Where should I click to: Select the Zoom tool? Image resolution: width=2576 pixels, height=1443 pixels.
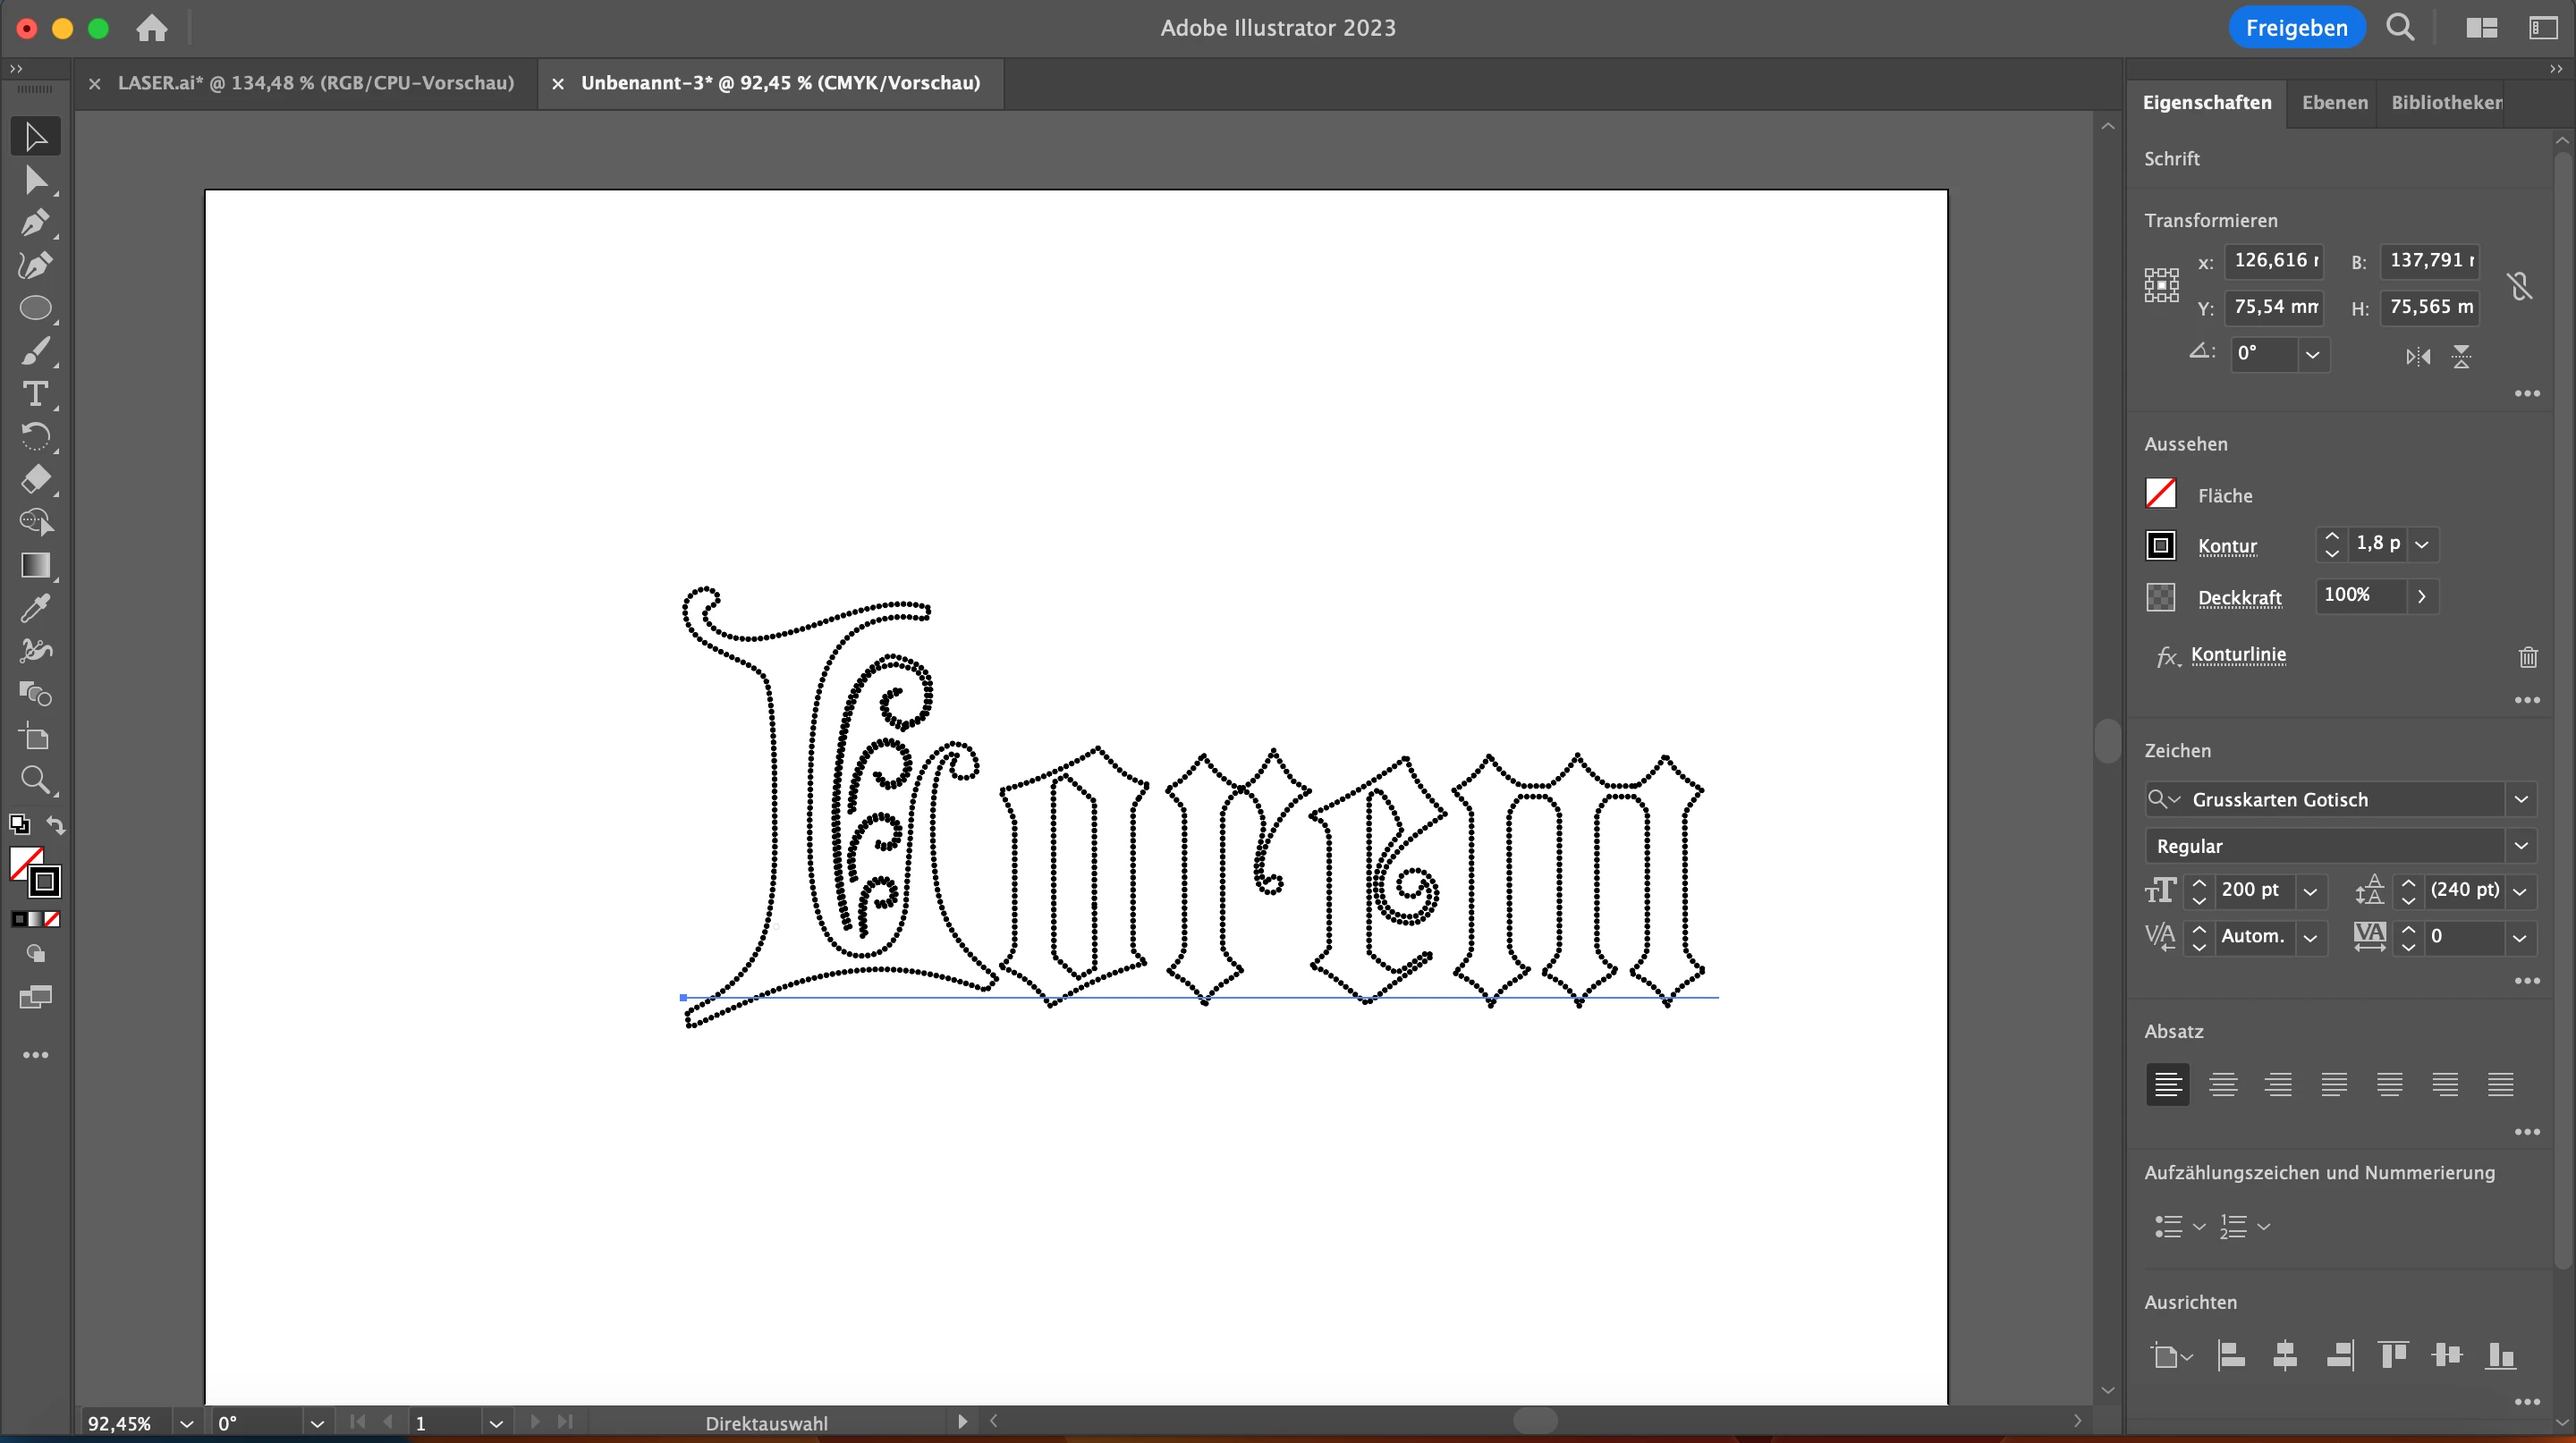click(x=35, y=780)
